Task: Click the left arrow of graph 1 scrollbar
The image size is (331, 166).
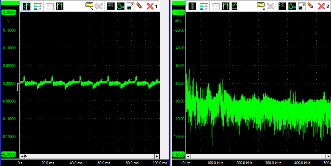Action: (x=22, y=156)
